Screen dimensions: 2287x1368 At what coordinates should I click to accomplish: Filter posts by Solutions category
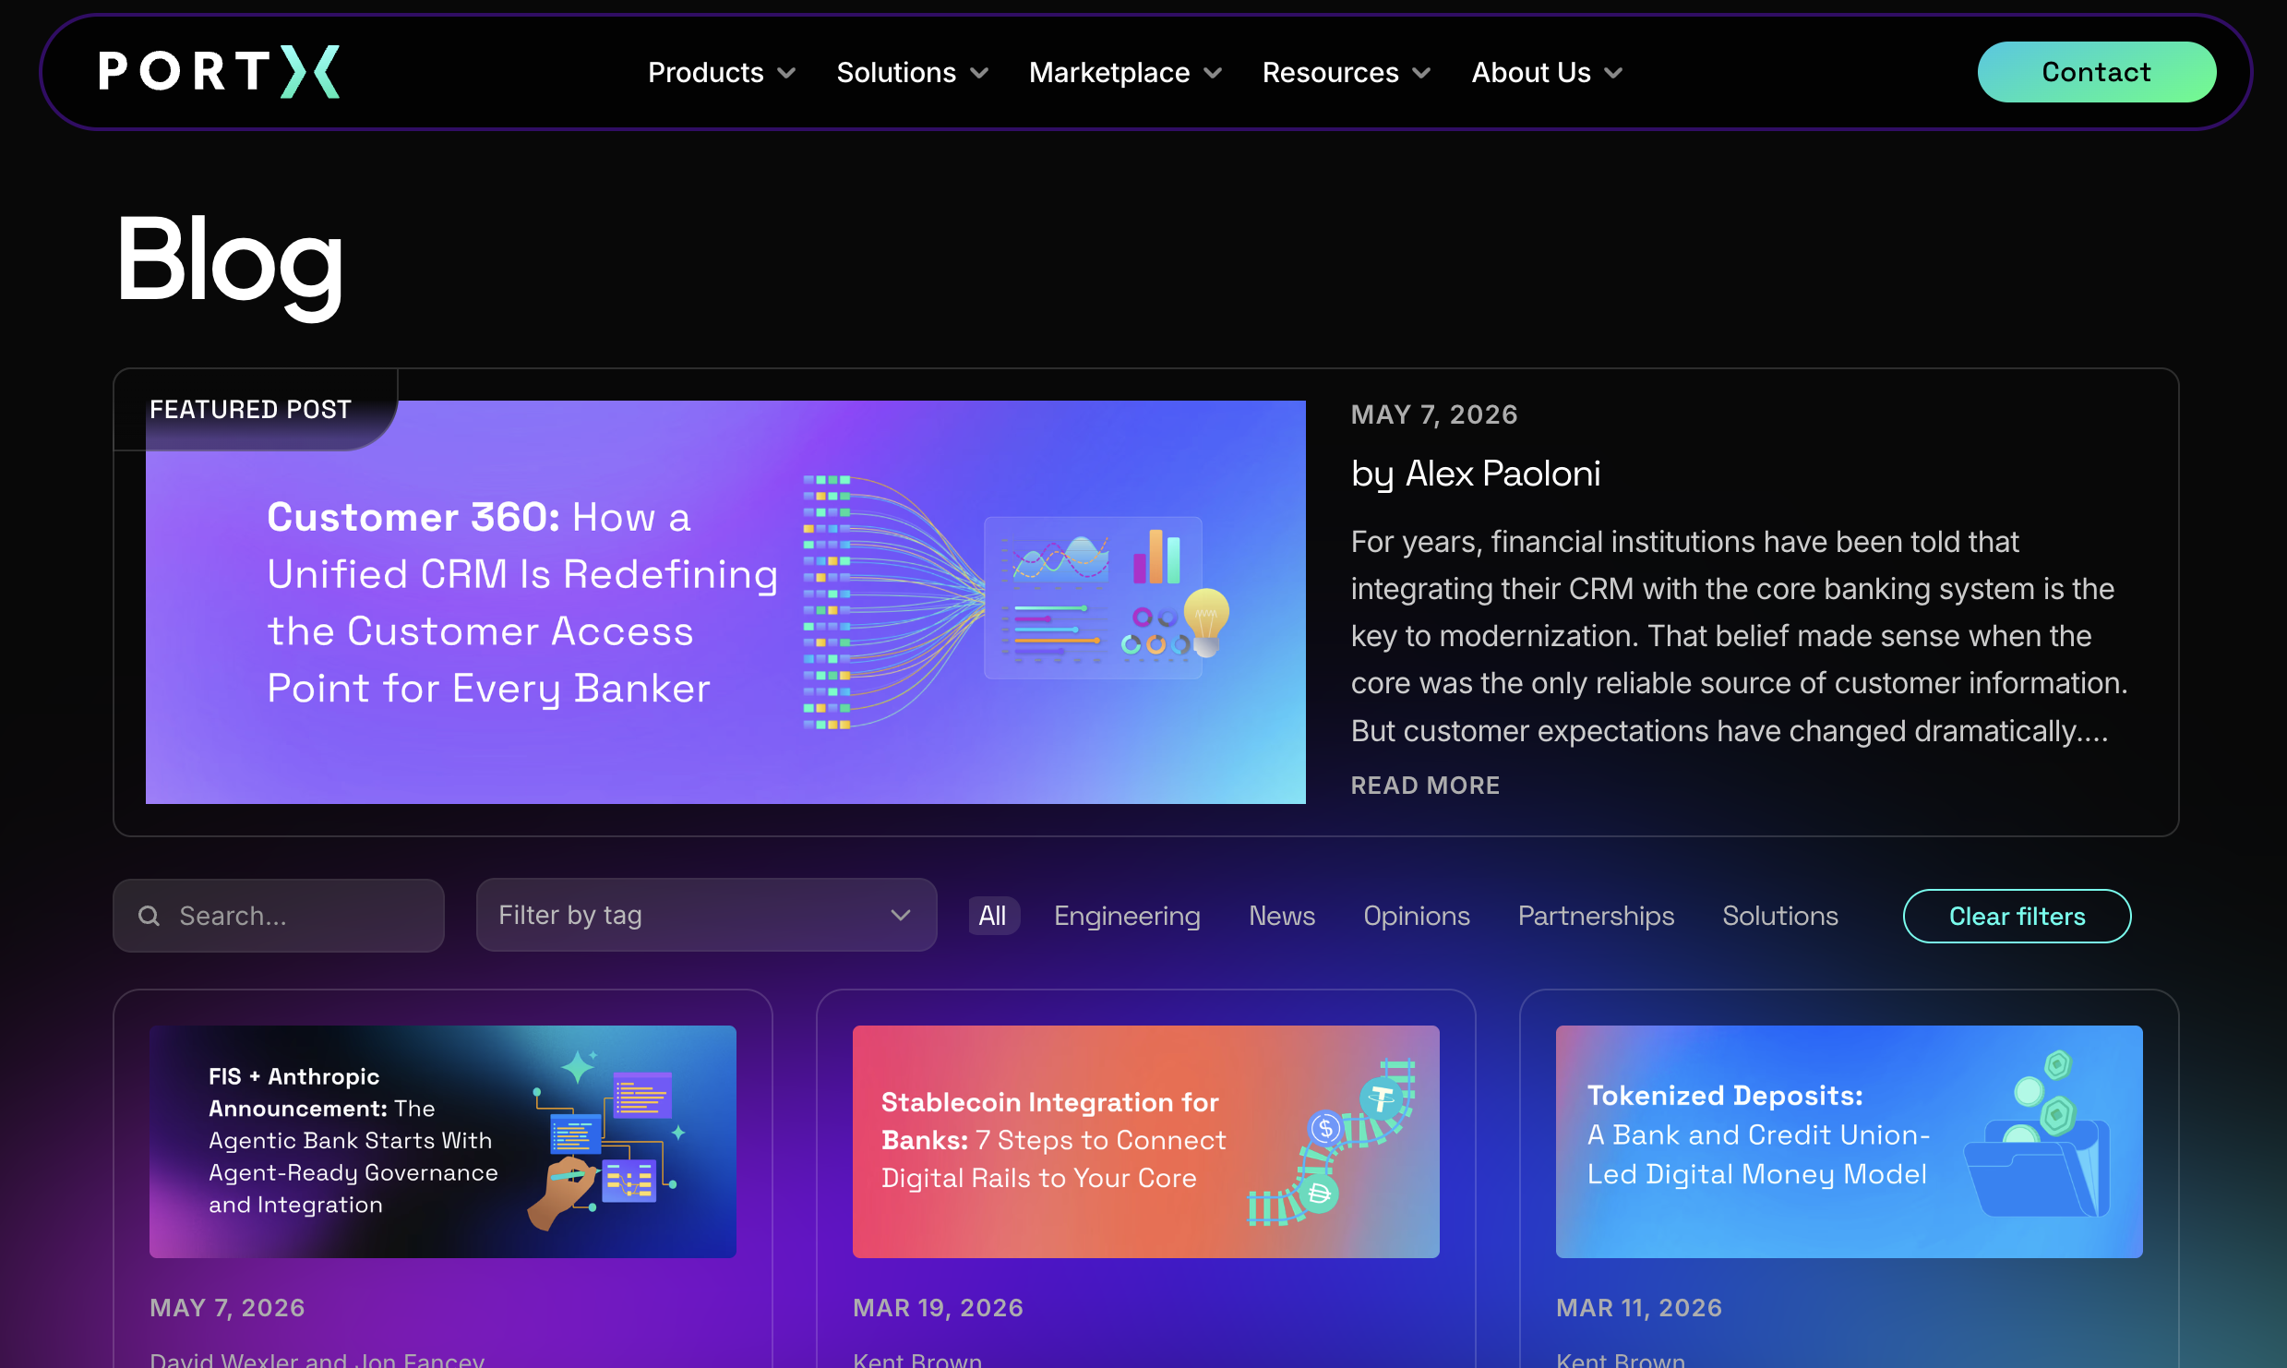pyautogui.click(x=1780, y=916)
